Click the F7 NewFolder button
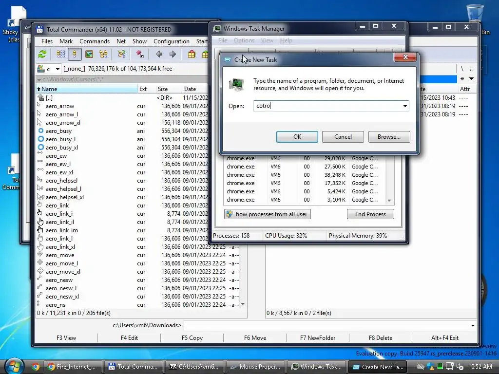 pos(318,338)
